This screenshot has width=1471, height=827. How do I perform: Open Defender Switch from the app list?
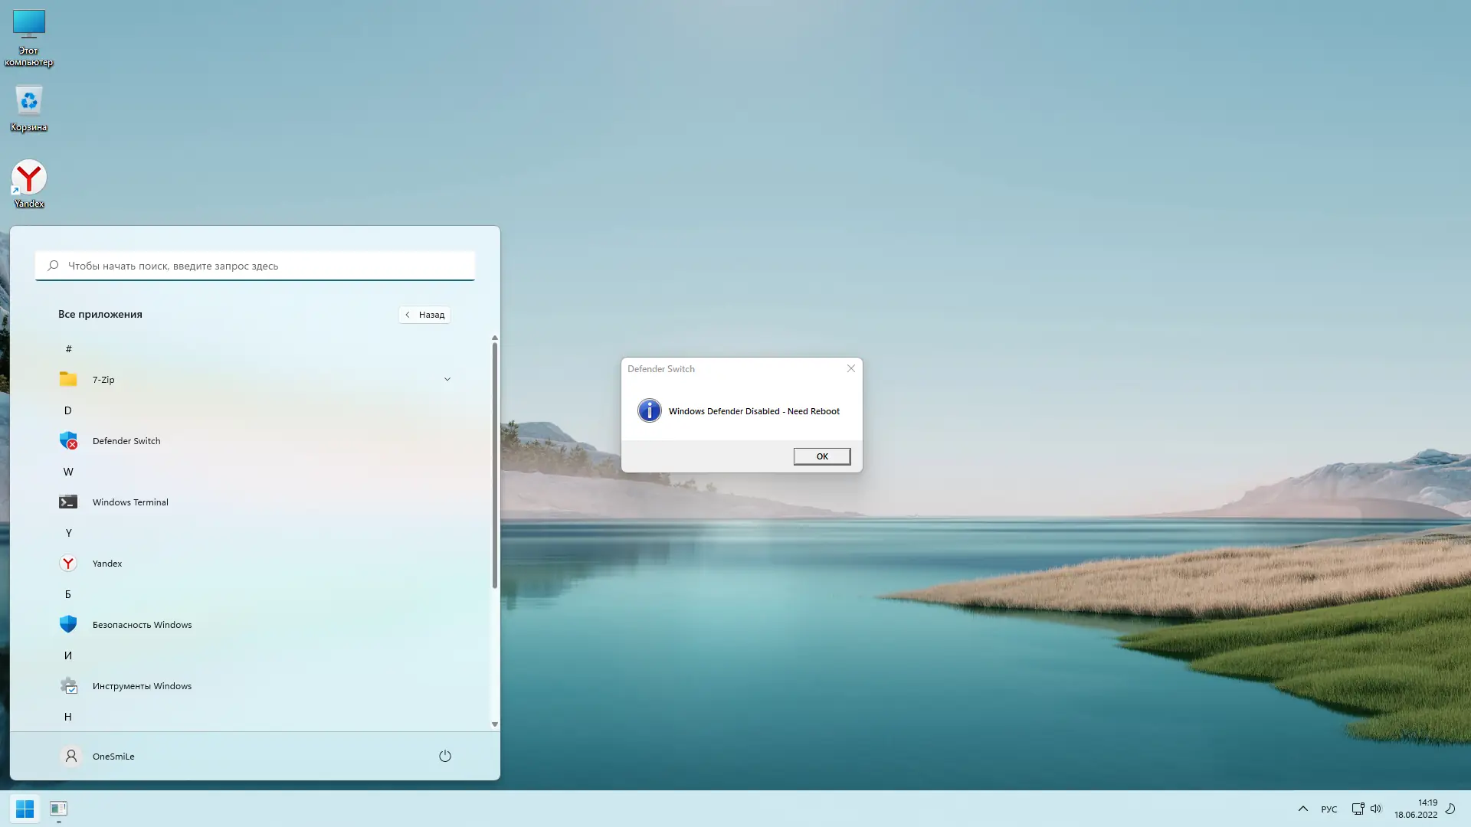click(126, 441)
